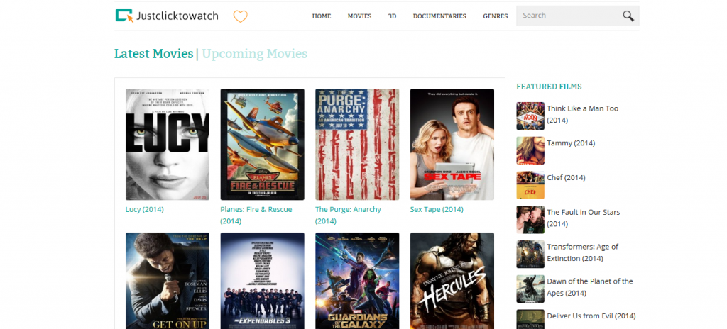The width and height of the screenshot is (727, 329).
Task: Open The Fault in Our Stars thumbnail
Action: tap(530, 220)
